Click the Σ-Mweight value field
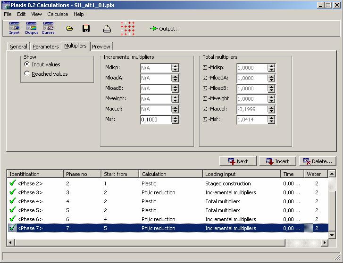343x263 pixels. click(x=252, y=99)
